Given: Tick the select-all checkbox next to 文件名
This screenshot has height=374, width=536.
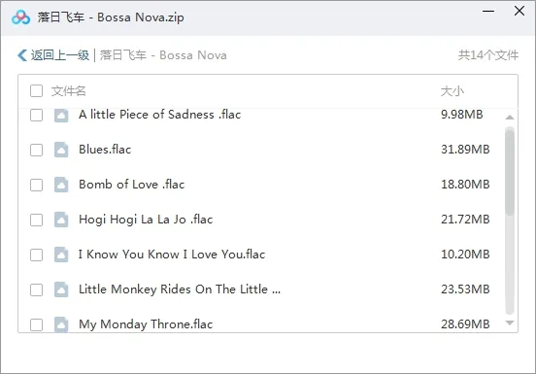Looking at the screenshot, I should click(x=36, y=91).
